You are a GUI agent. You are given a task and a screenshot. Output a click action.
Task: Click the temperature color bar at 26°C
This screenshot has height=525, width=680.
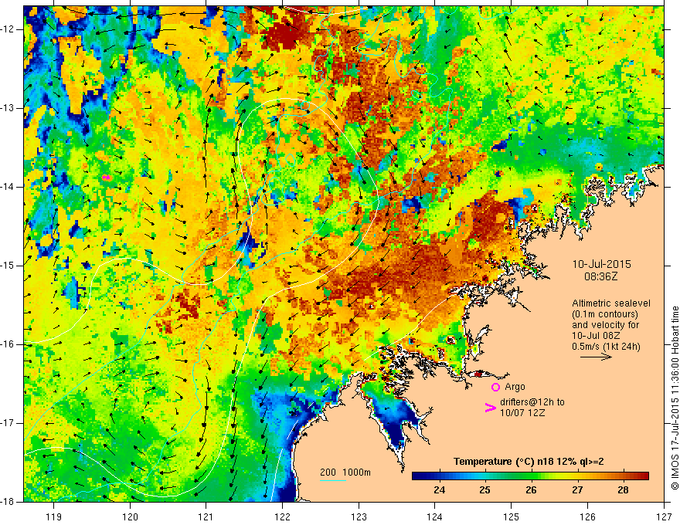tap(532, 476)
